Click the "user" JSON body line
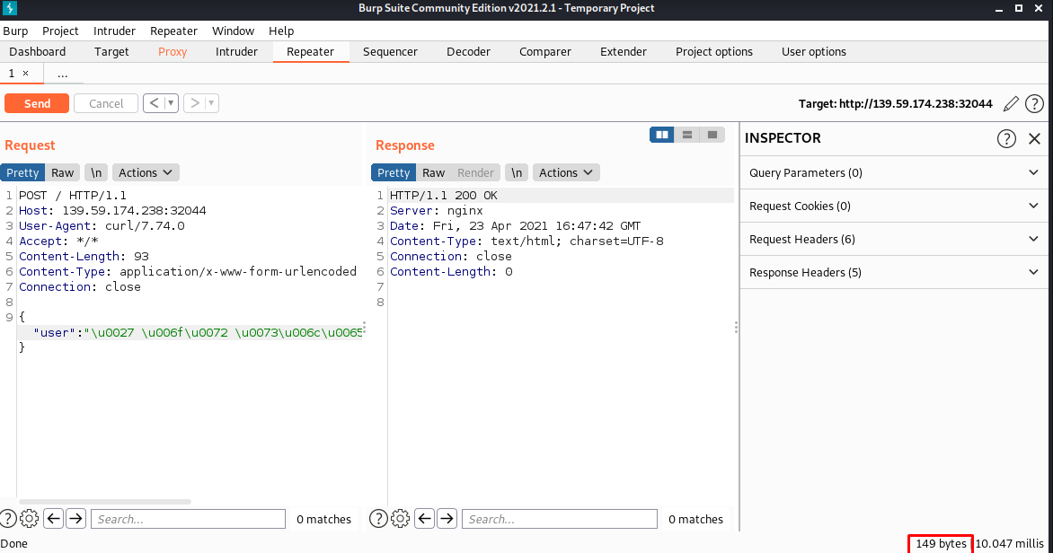This screenshot has width=1053, height=553. coord(190,332)
